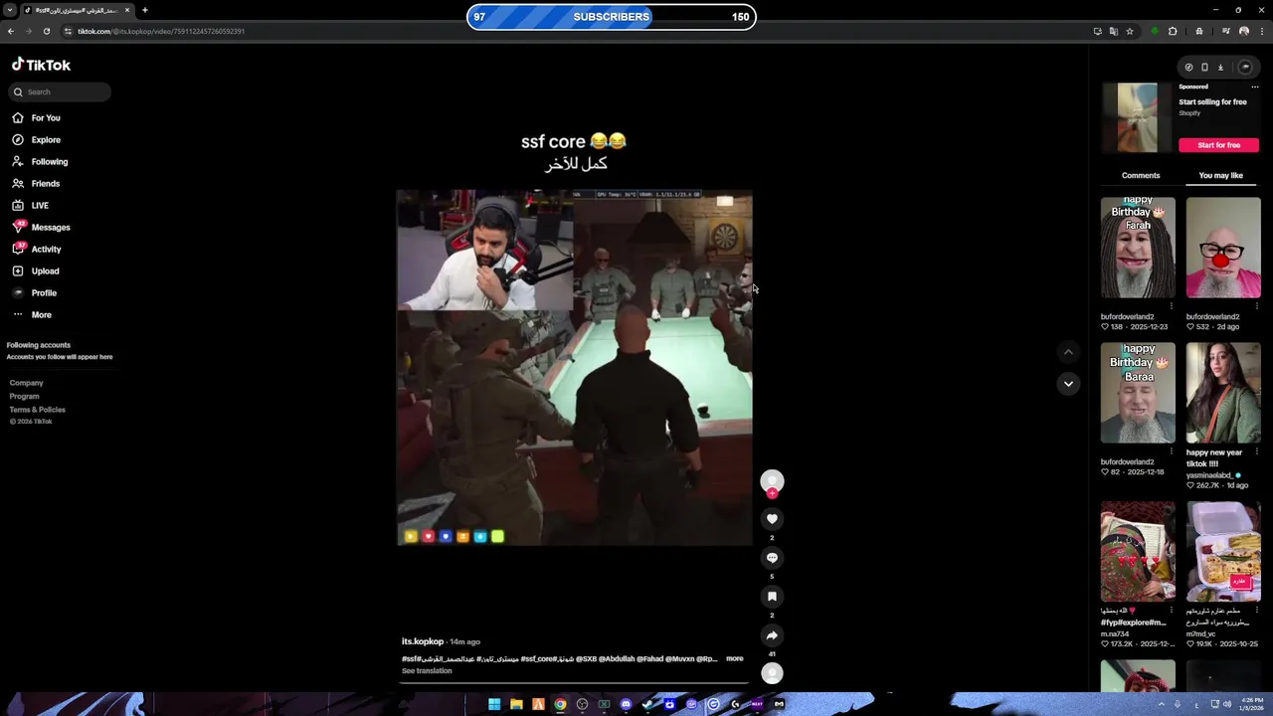The height and width of the screenshot is (716, 1273).
Task: Go to the previous video with up chevron
Action: tap(1068, 351)
